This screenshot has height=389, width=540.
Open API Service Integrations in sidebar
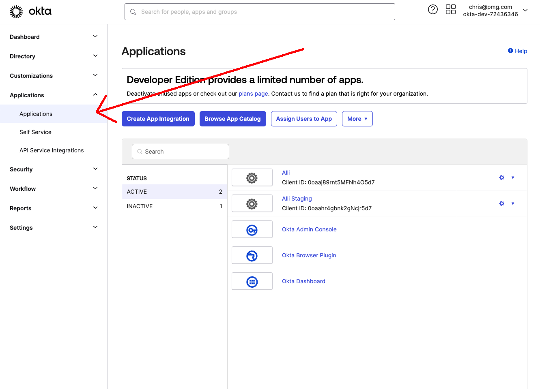click(x=52, y=150)
